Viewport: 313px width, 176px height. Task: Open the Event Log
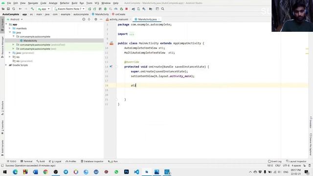[275, 161]
